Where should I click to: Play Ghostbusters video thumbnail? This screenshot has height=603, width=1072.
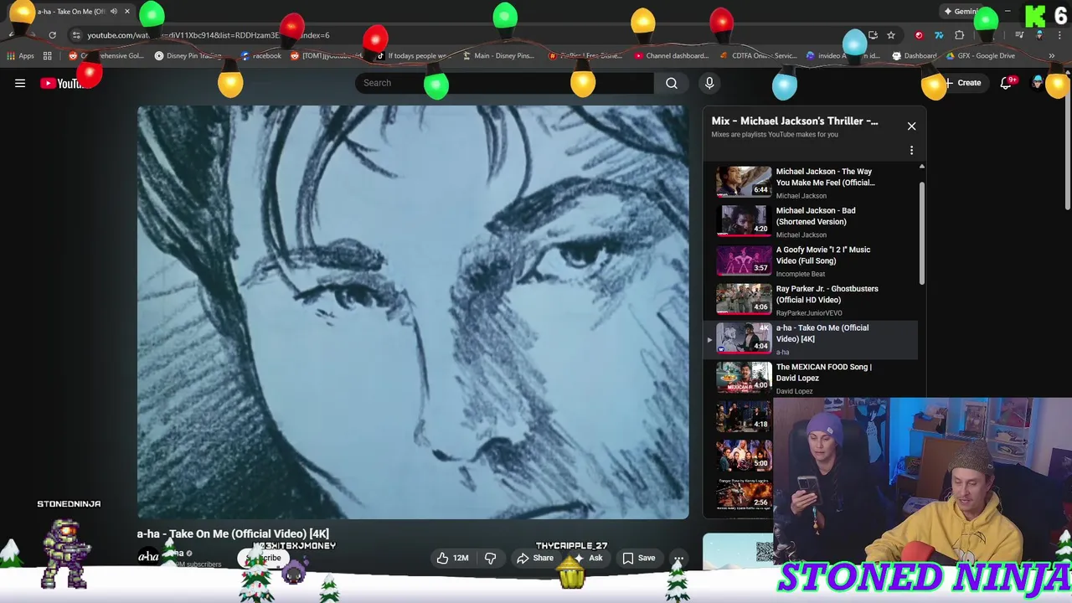[744, 299]
